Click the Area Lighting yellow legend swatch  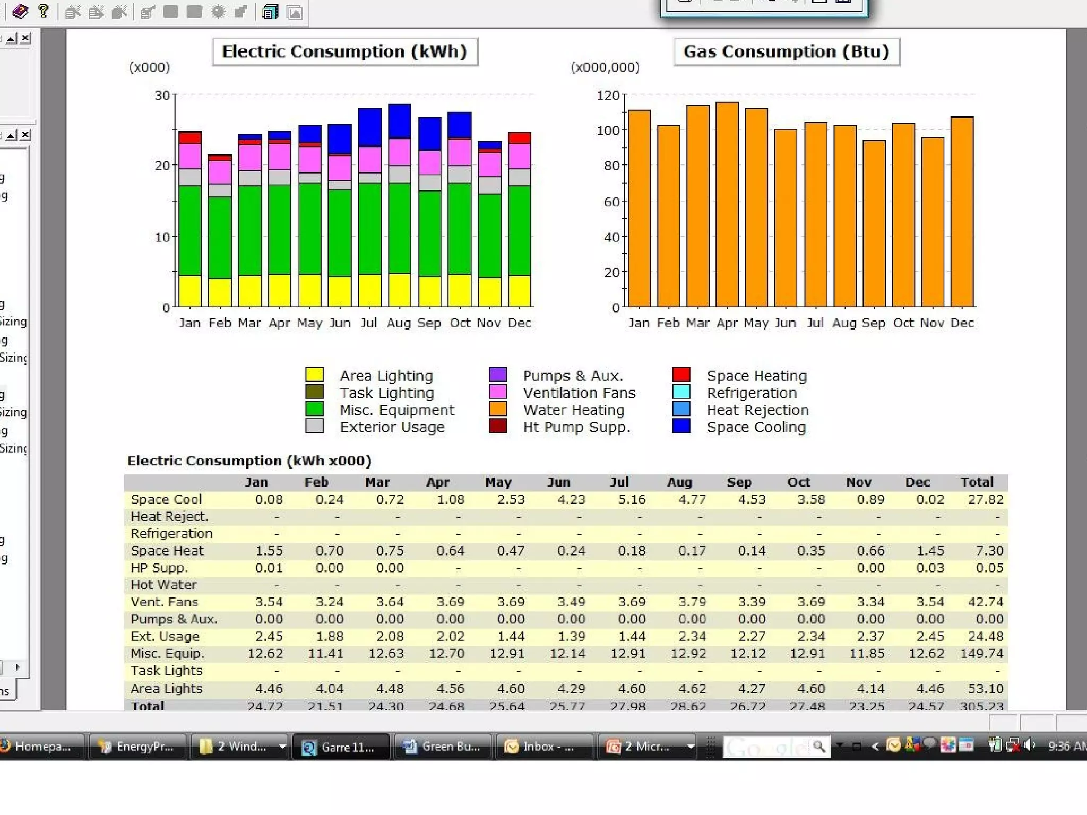click(x=314, y=375)
